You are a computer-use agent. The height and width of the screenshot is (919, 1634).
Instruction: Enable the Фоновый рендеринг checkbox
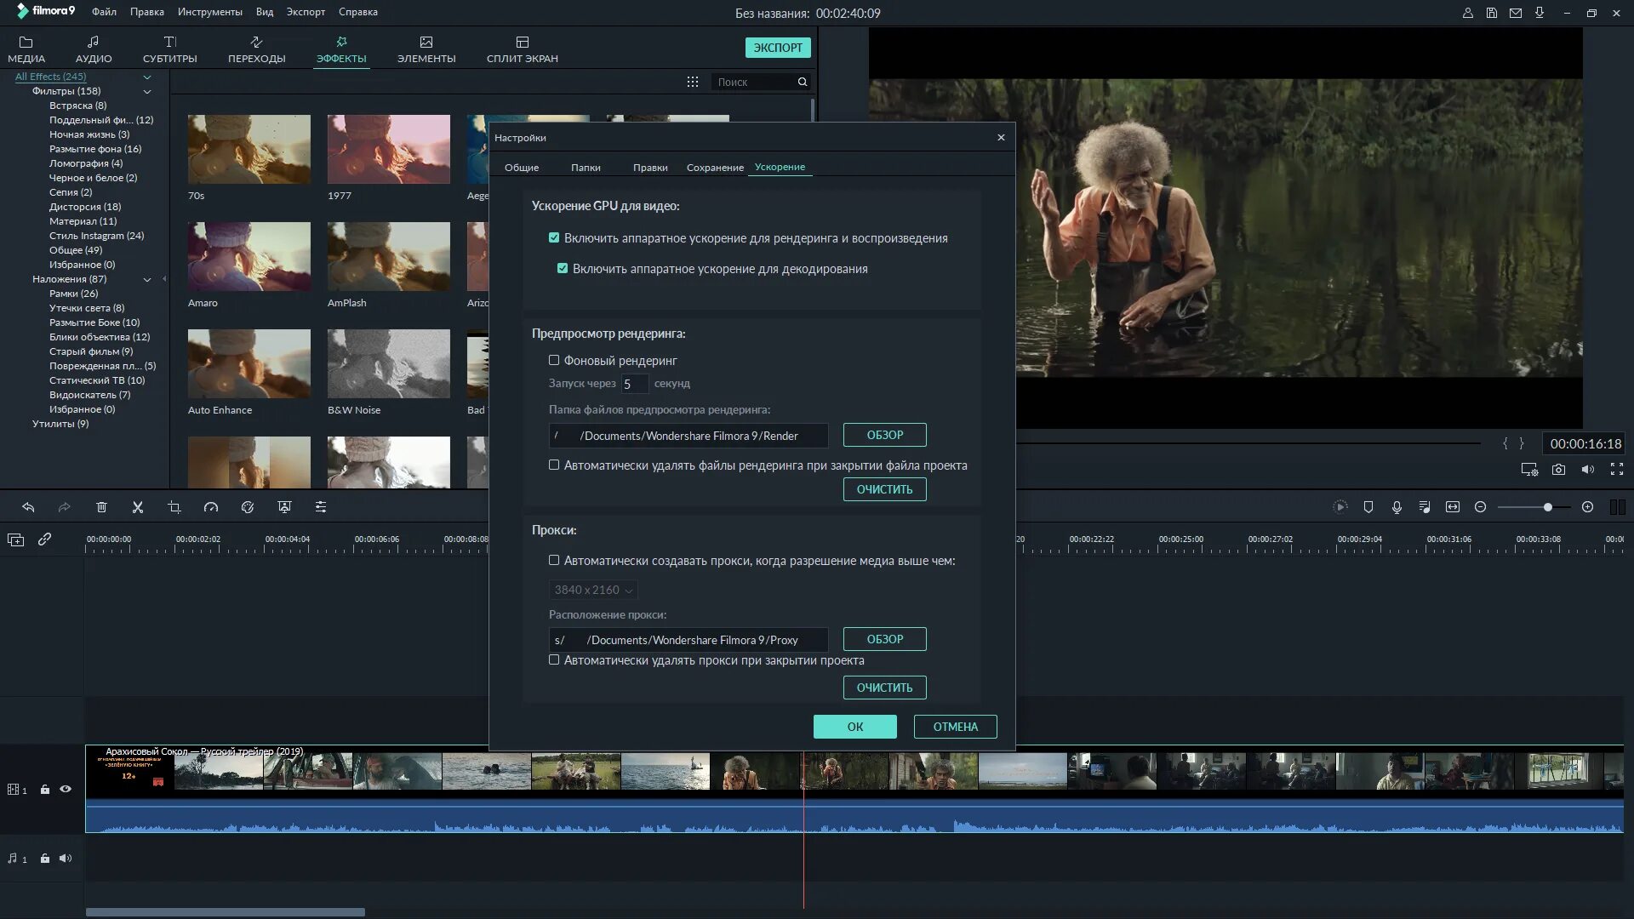coord(554,361)
